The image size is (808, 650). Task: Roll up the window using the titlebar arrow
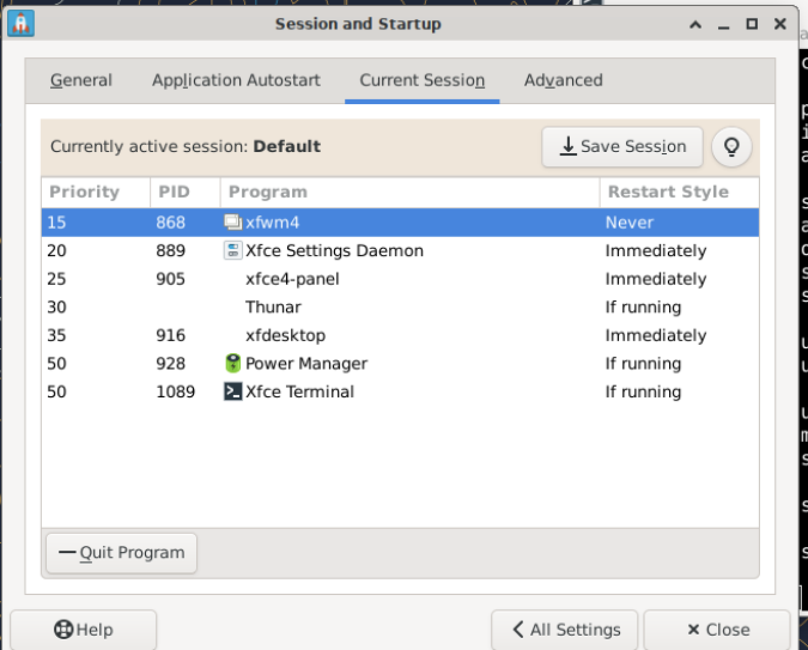695,25
